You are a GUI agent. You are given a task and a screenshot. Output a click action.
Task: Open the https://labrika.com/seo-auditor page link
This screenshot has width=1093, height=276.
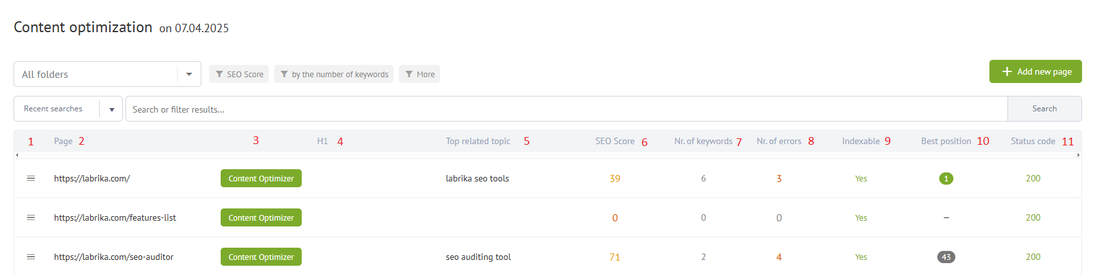tap(114, 257)
